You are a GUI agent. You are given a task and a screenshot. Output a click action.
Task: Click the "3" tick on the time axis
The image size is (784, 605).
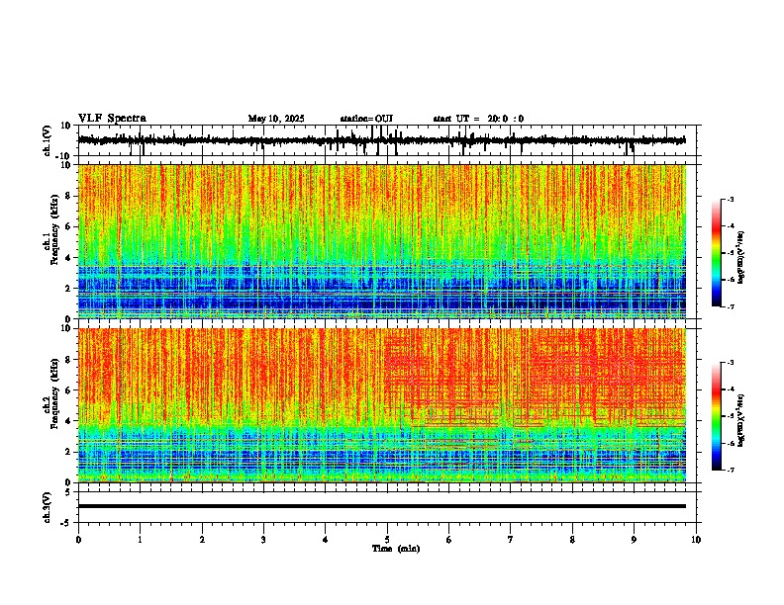click(263, 540)
